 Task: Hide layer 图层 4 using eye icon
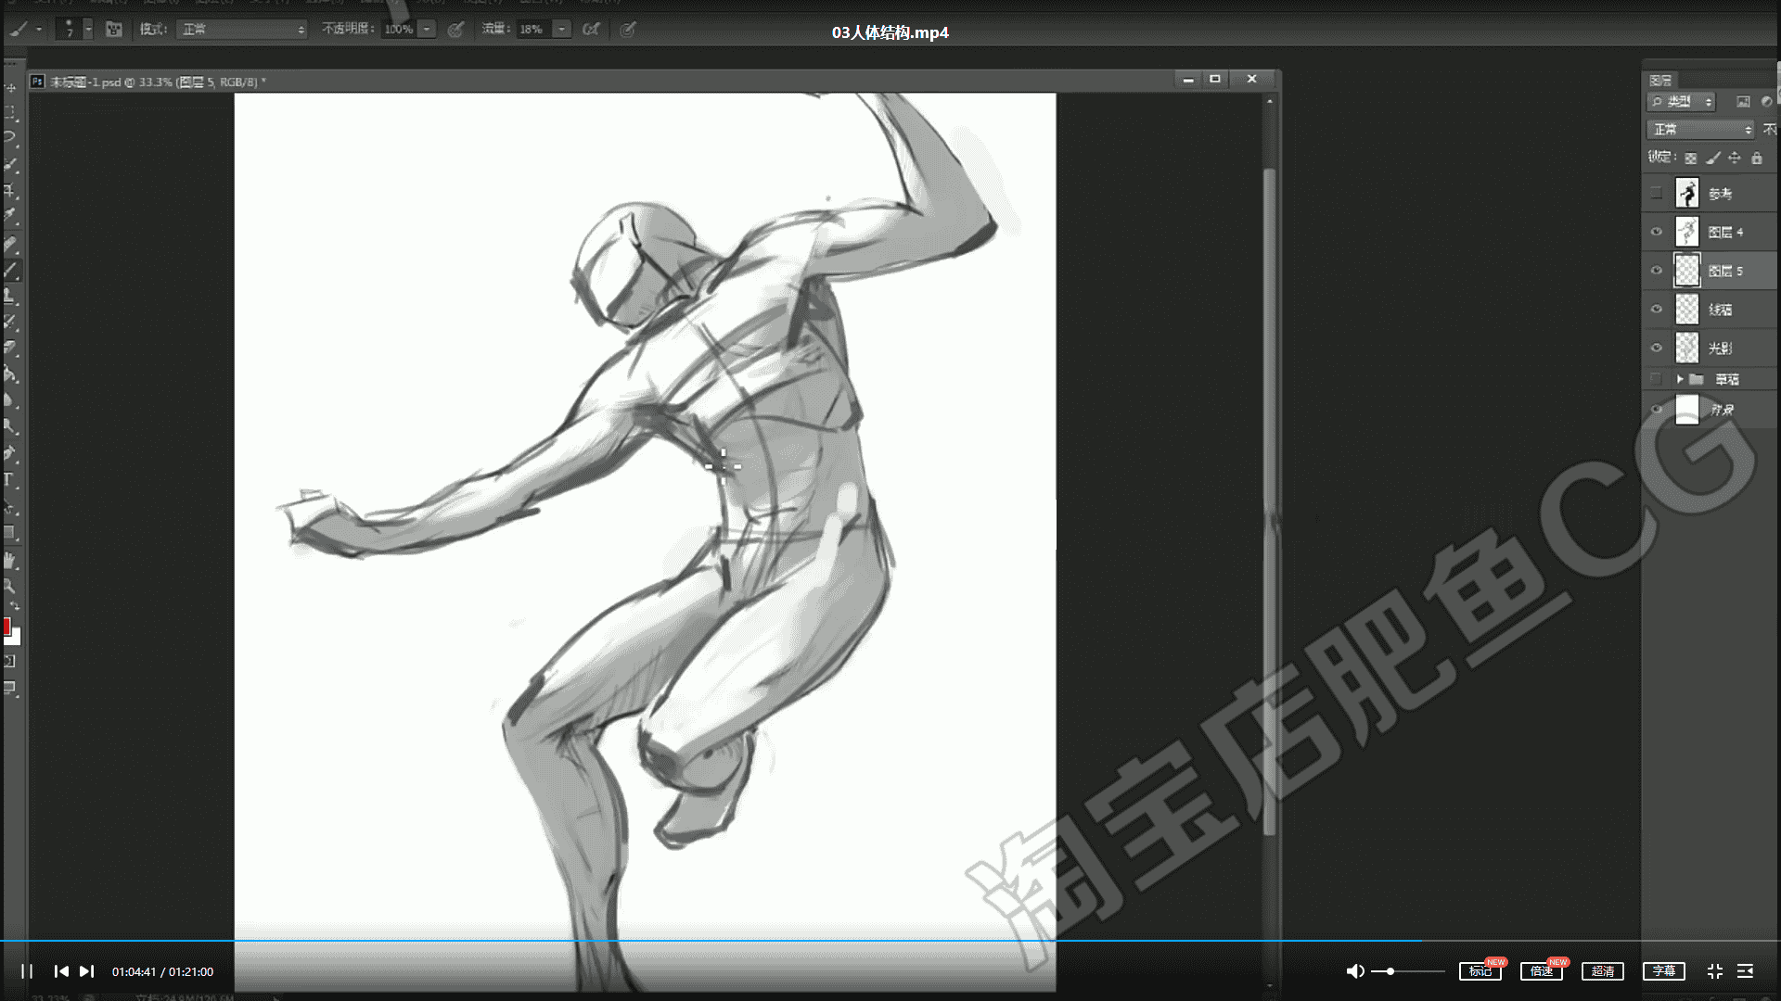(1657, 232)
